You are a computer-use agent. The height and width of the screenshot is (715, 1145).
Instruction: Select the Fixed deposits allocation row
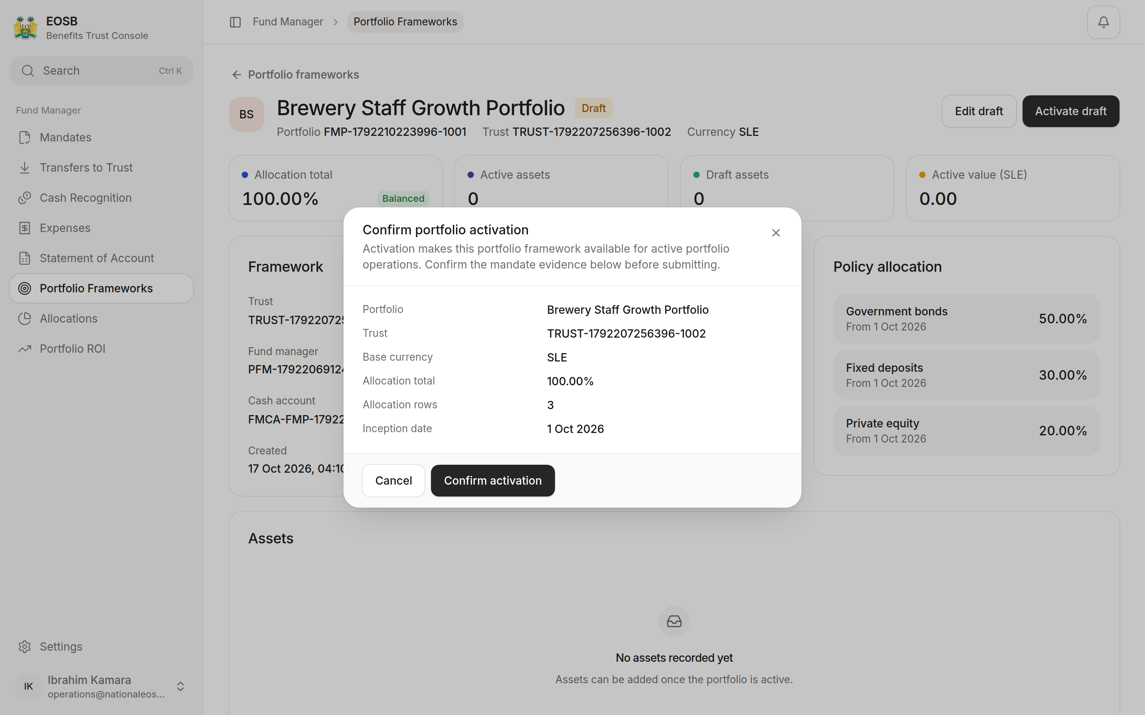[966, 375]
